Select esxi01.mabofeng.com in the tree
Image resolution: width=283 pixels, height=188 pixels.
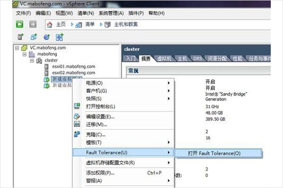pyautogui.click(x=74, y=67)
